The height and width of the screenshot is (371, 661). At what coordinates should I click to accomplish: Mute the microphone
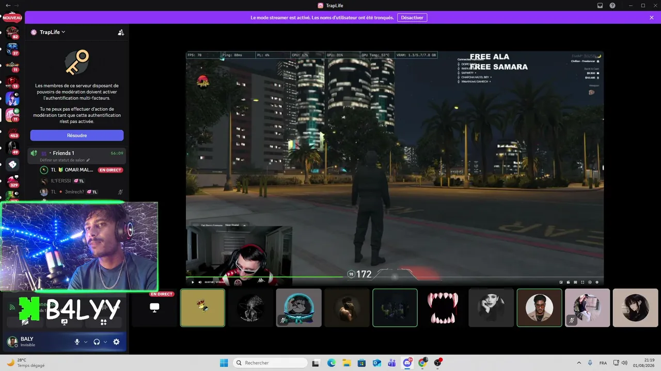tap(77, 342)
